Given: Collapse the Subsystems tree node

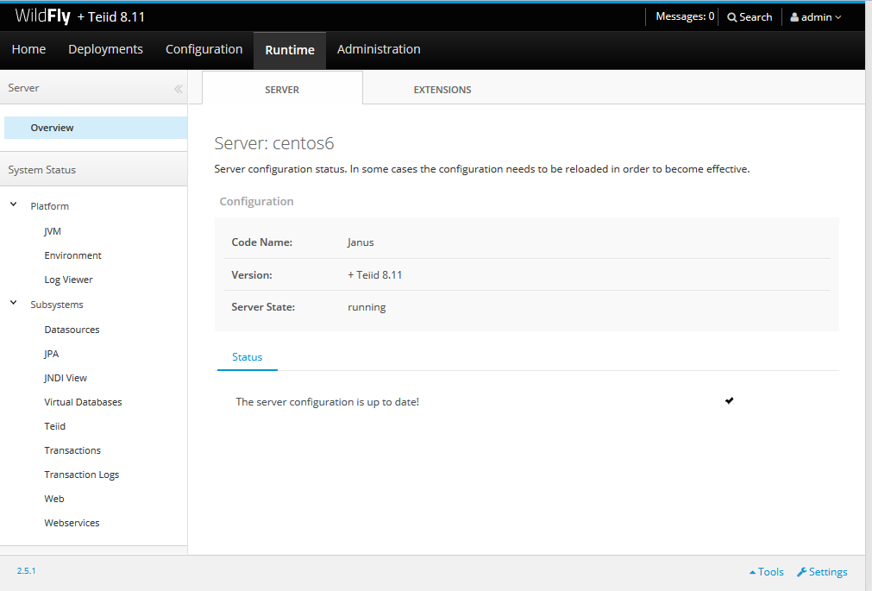Looking at the screenshot, I should pos(13,304).
